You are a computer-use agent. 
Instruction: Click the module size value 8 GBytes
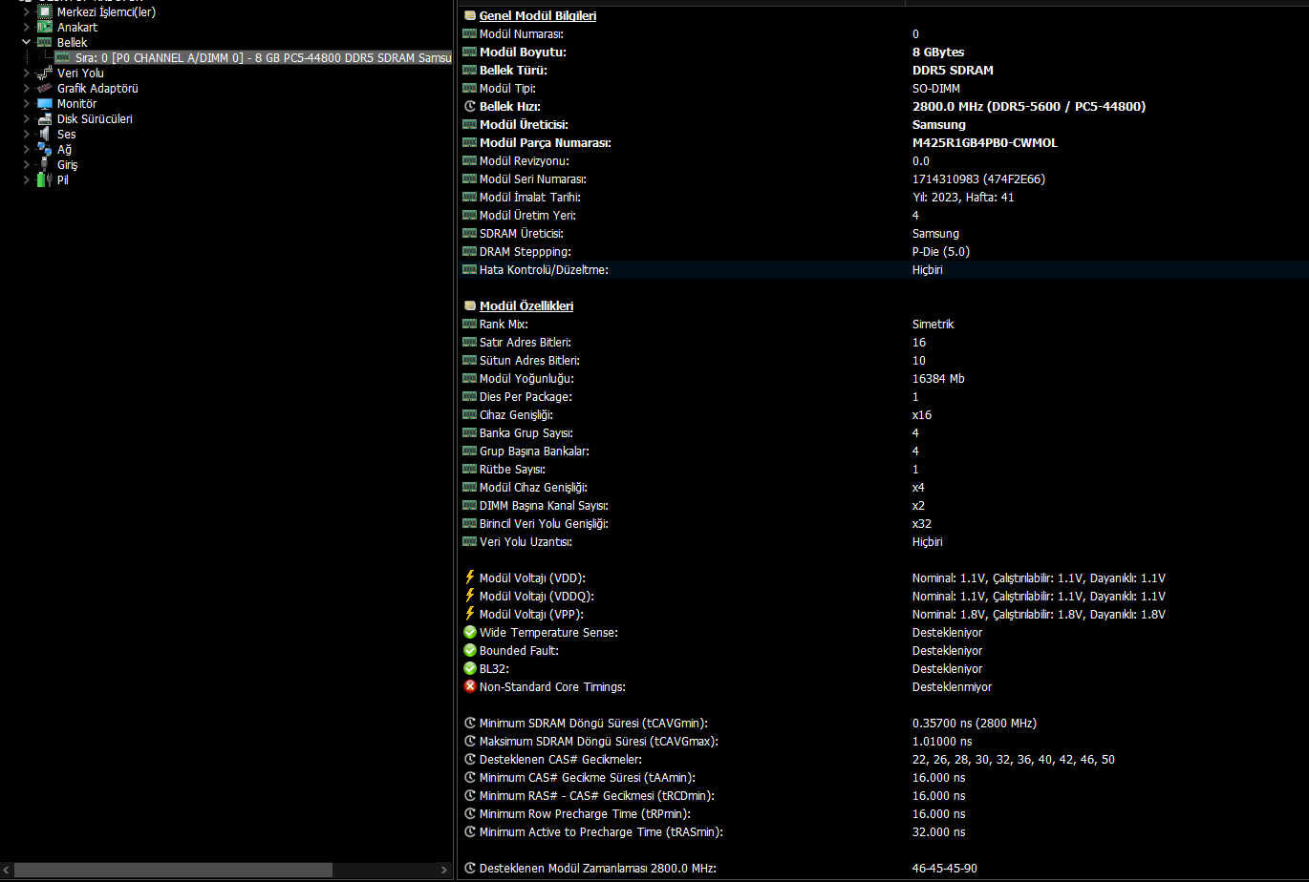click(x=938, y=52)
